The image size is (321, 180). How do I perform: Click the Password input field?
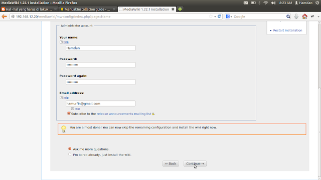(100, 65)
